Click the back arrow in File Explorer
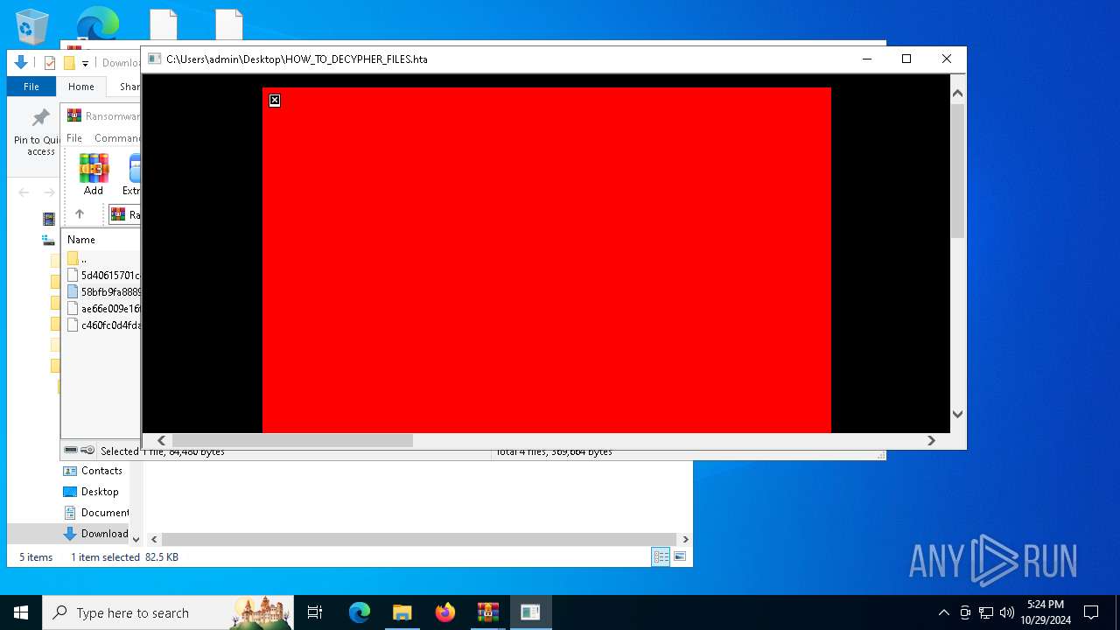 [24, 192]
